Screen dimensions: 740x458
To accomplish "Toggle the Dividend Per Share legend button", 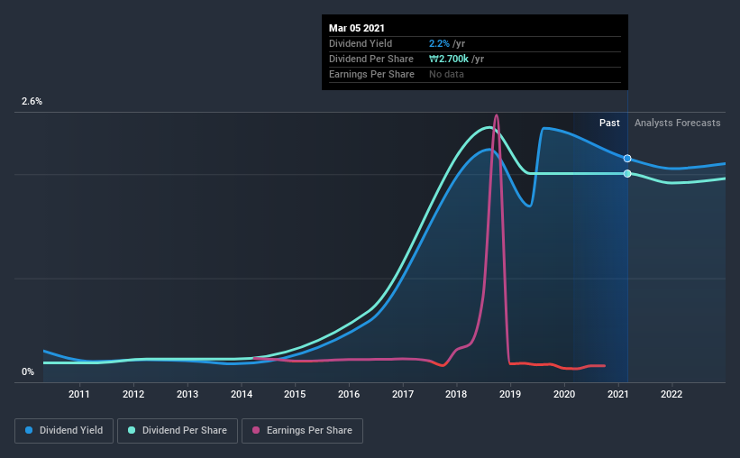I will pos(178,431).
